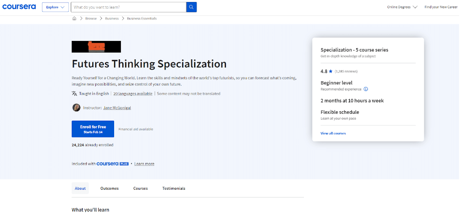
Task: Open the Business breadcrumb
Action: click(112, 18)
